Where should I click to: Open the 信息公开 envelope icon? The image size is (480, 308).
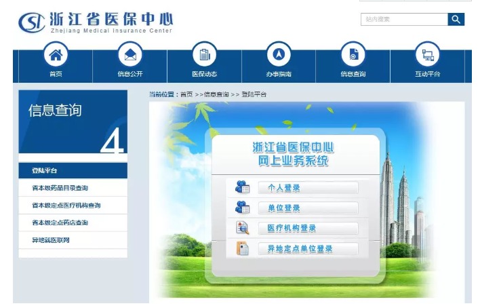pyautogui.click(x=130, y=54)
